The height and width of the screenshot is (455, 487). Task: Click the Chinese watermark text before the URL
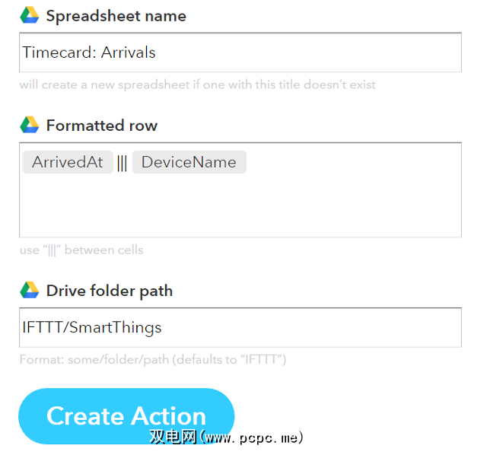tap(173, 437)
